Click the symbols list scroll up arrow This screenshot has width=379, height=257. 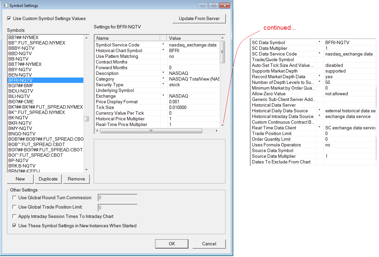(x=86, y=38)
